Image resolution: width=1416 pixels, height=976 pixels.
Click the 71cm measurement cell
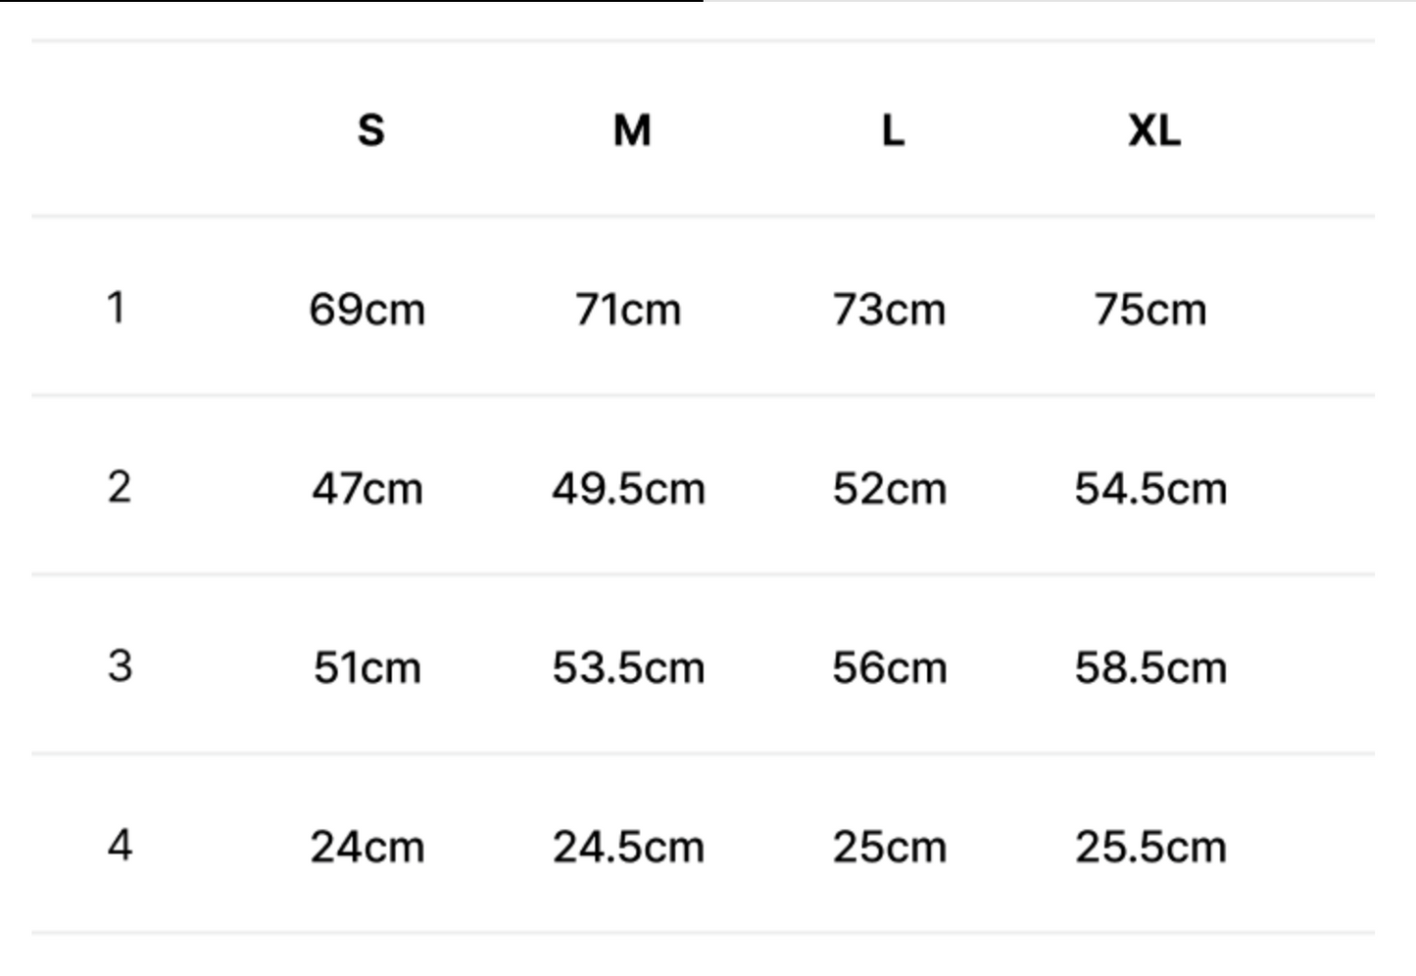click(x=628, y=310)
